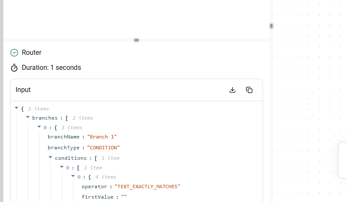
Task: Collapse the branches array
Action: point(28,117)
